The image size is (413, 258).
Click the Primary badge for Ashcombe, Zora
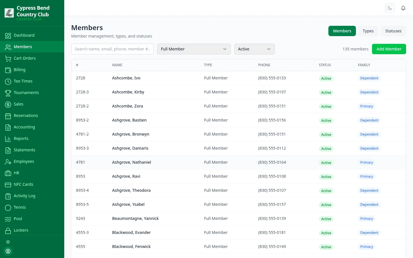(x=367, y=106)
